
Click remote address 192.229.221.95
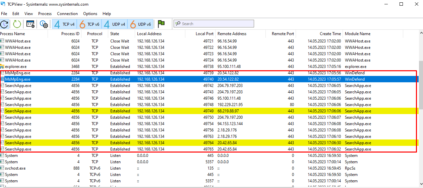coord(230,105)
